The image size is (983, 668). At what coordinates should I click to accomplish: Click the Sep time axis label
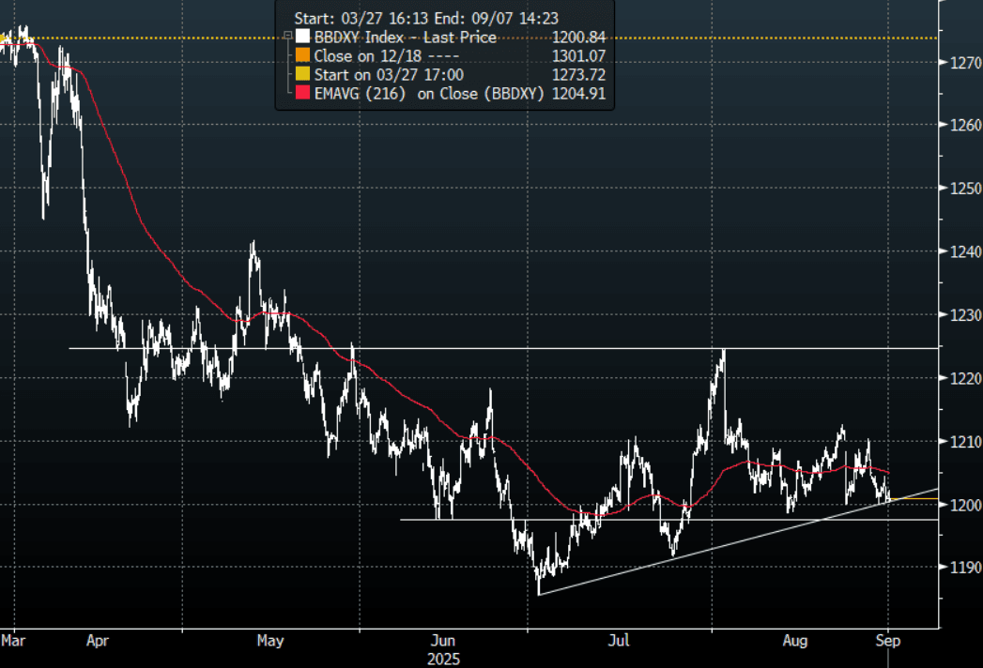coord(888,642)
